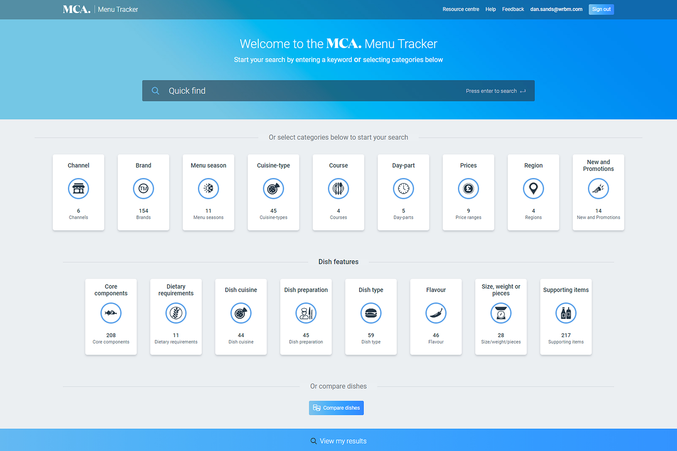Open the Feedback link
This screenshot has width=677, height=451.
coord(513,9)
